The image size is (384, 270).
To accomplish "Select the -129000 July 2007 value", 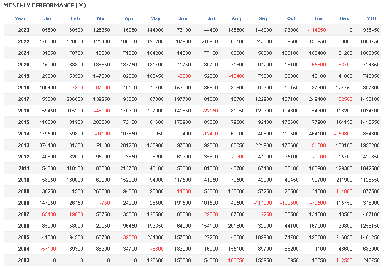I will (x=209, y=214).
